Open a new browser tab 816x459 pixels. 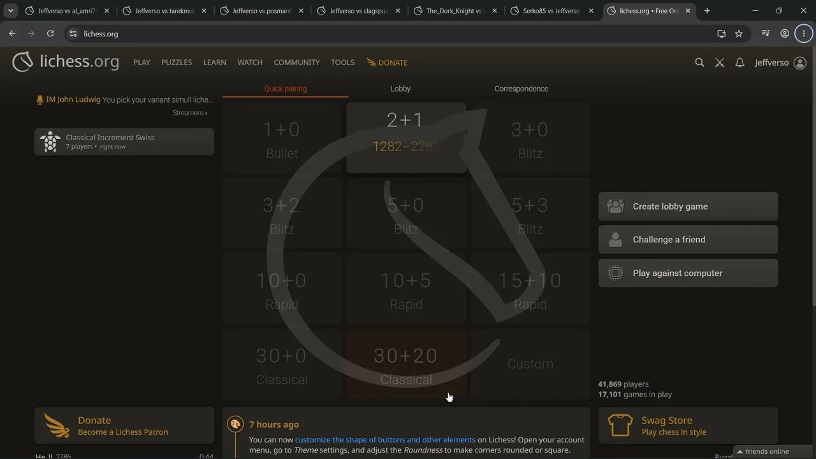pyautogui.click(x=707, y=11)
